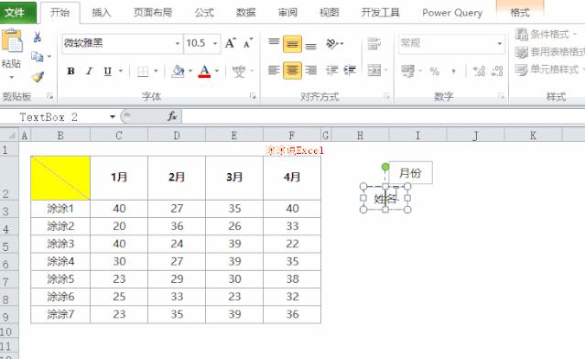Select the 4月 header cell

[x=292, y=178]
